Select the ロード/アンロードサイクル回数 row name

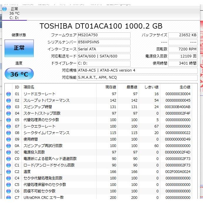point(49,165)
